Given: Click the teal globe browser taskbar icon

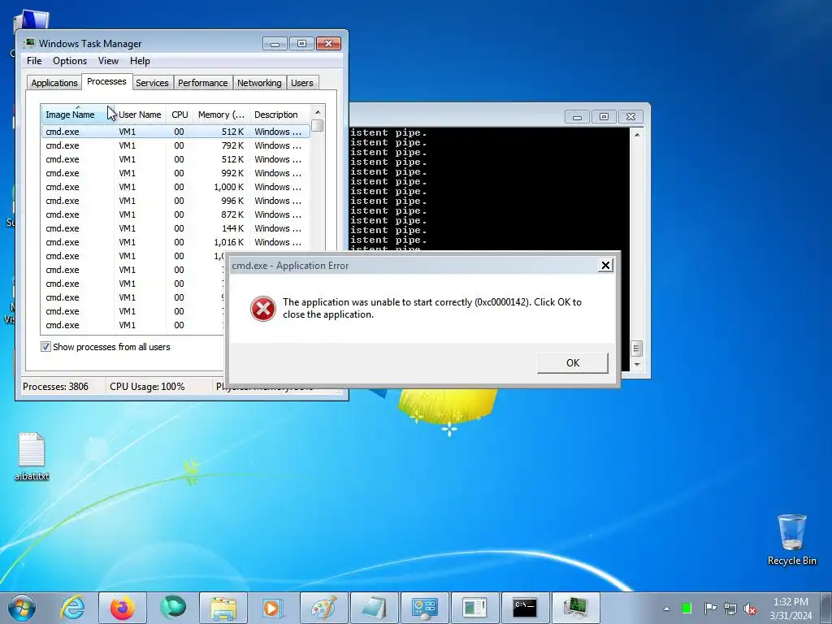Looking at the screenshot, I should (x=173, y=608).
